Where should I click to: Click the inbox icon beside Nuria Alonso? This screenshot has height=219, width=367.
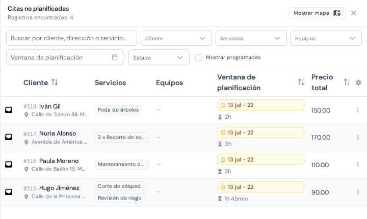(x=9, y=137)
